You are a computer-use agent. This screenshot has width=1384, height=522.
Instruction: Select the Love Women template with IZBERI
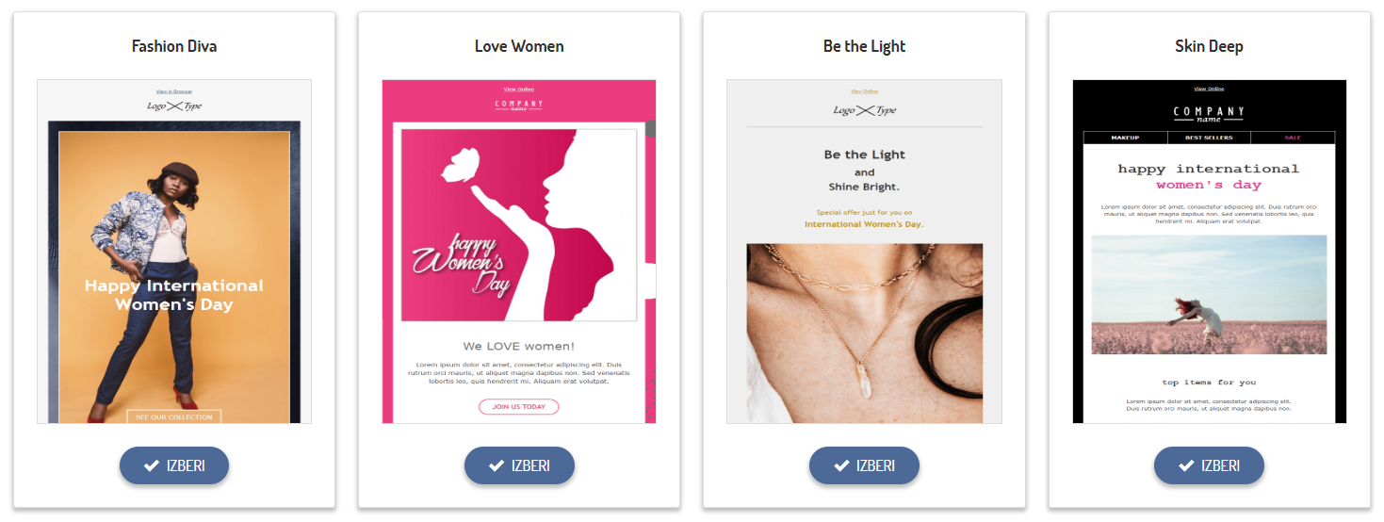[519, 465]
